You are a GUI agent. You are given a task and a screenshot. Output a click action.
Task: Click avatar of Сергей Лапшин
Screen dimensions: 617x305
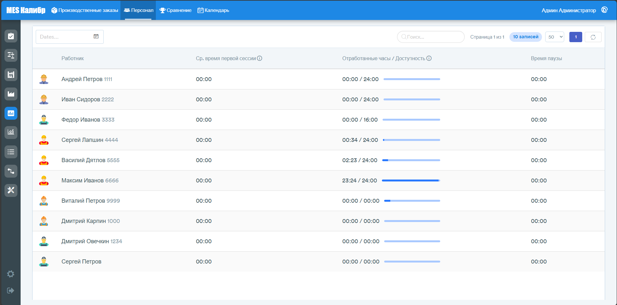44,140
